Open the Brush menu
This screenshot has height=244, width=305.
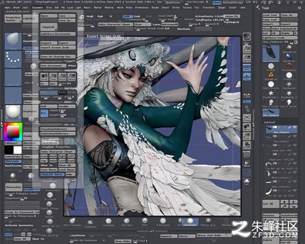17,8
